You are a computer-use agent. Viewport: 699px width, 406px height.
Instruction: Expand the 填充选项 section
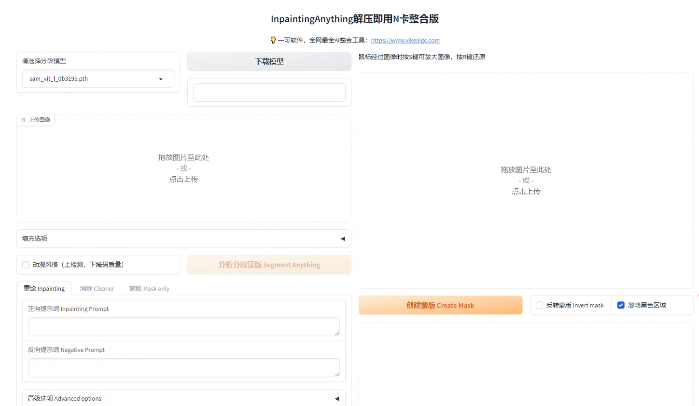[x=183, y=239]
